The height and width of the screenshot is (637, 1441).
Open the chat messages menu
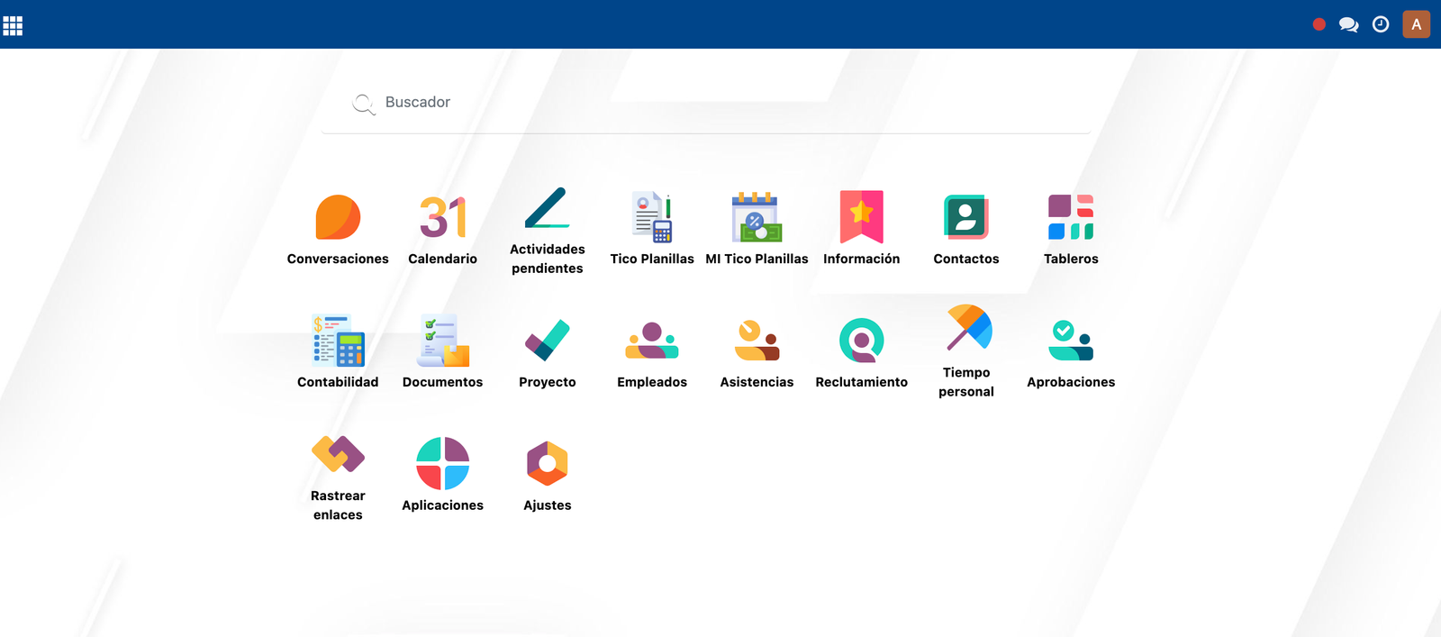(x=1348, y=24)
